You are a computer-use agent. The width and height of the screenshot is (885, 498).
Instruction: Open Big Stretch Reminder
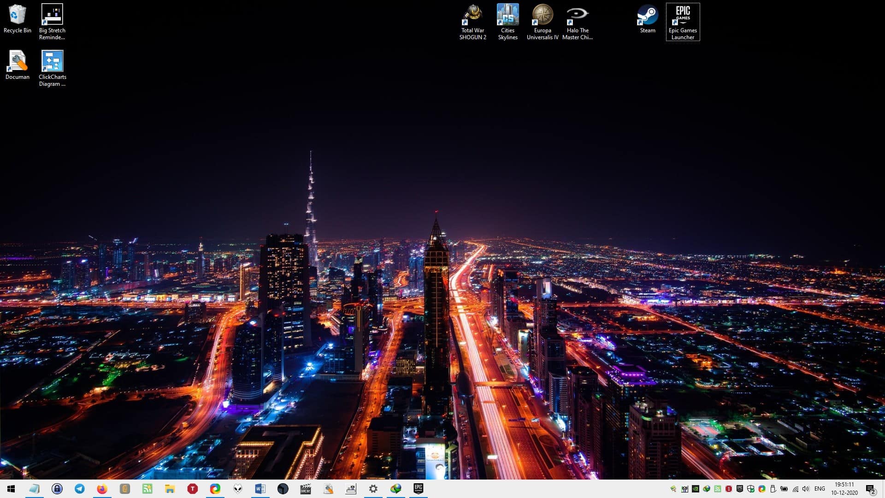click(x=51, y=21)
